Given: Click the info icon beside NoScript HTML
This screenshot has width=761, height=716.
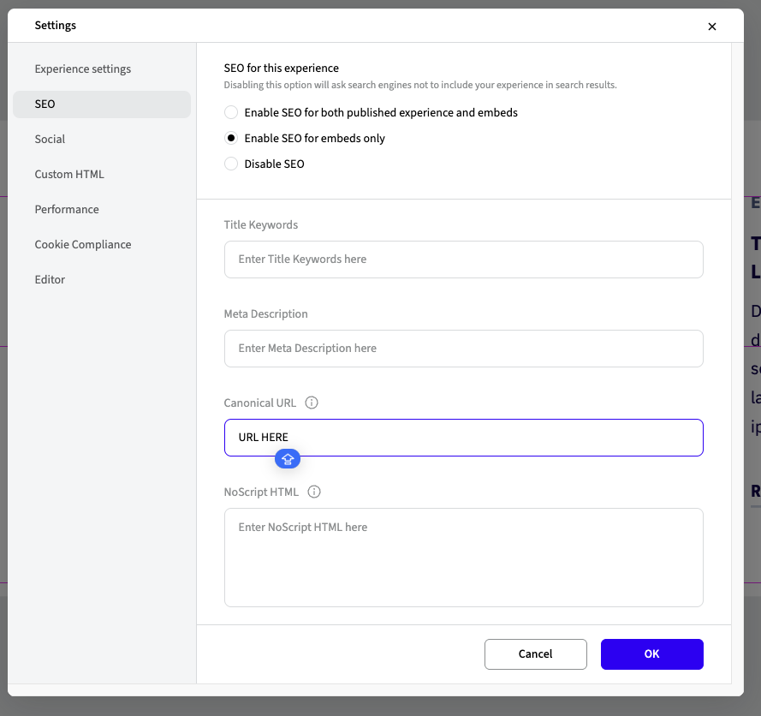Looking at the screenshot, I should click(314, 492).
